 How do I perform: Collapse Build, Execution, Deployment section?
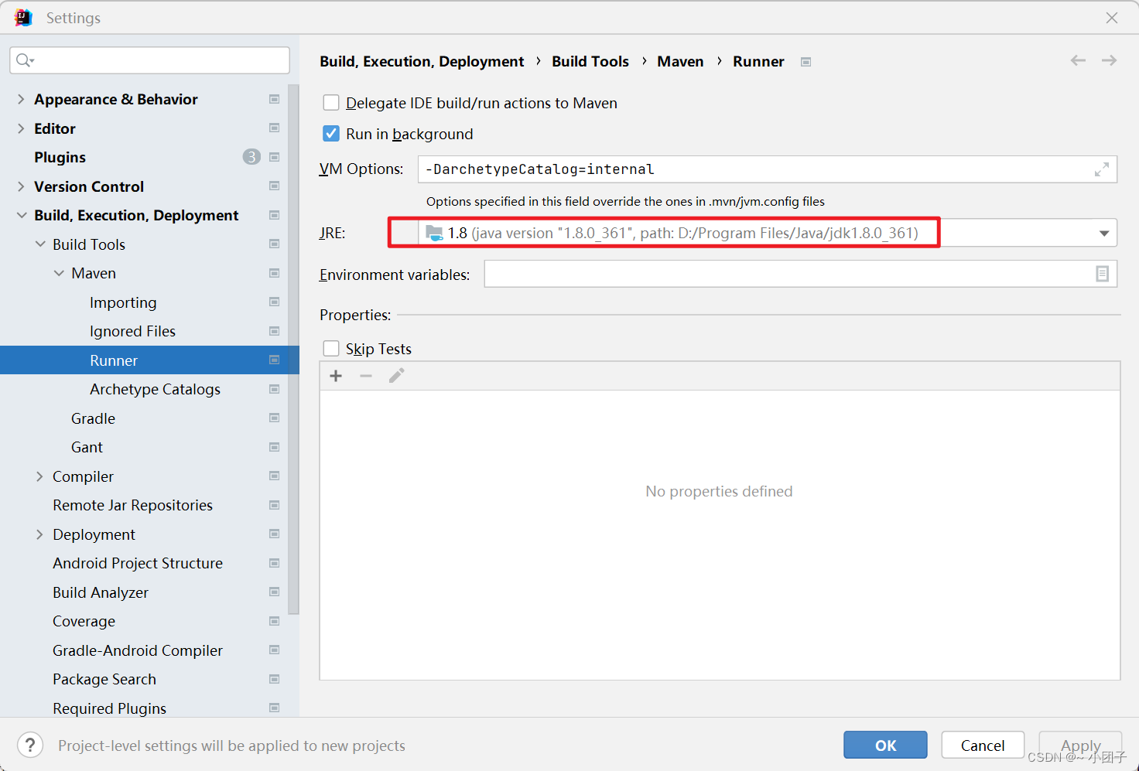[21, 215]
